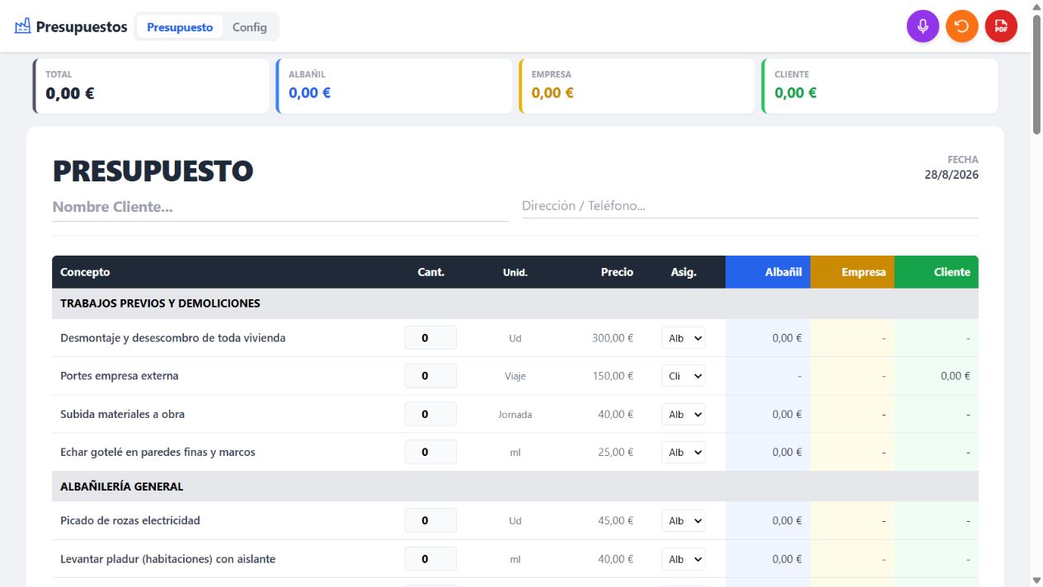Click the Asig. column header
The image size is (1043, 587).
(x=684, y=272)
